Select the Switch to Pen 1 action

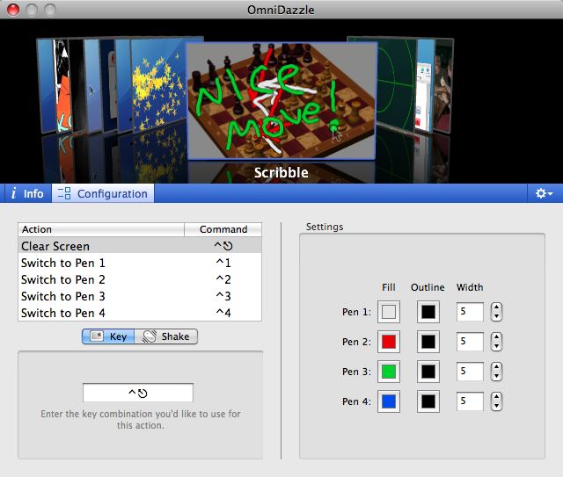(140, 263)
